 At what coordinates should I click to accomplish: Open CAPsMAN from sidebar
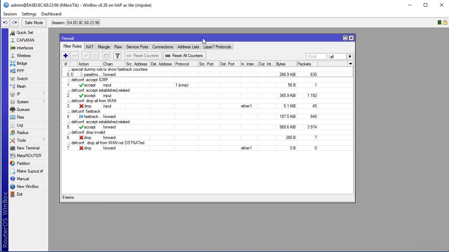tap(28, 40)
